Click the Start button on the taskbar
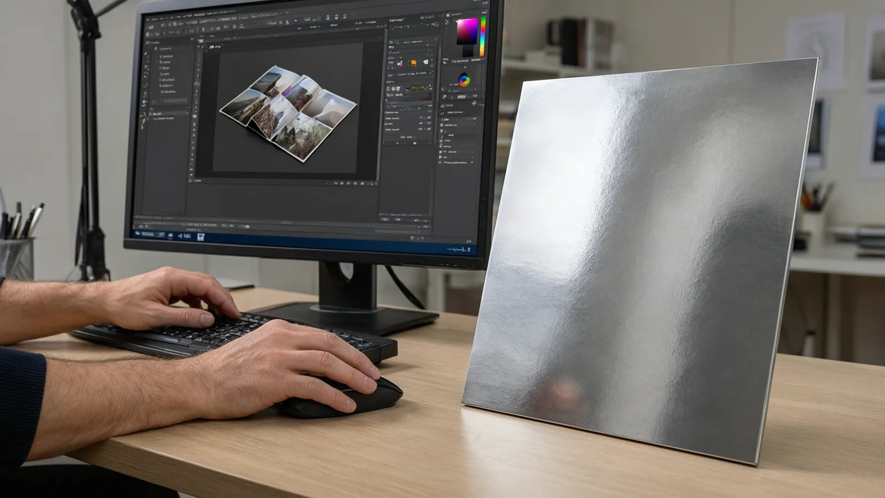The image size is (885, 498). tap(137, 233)
